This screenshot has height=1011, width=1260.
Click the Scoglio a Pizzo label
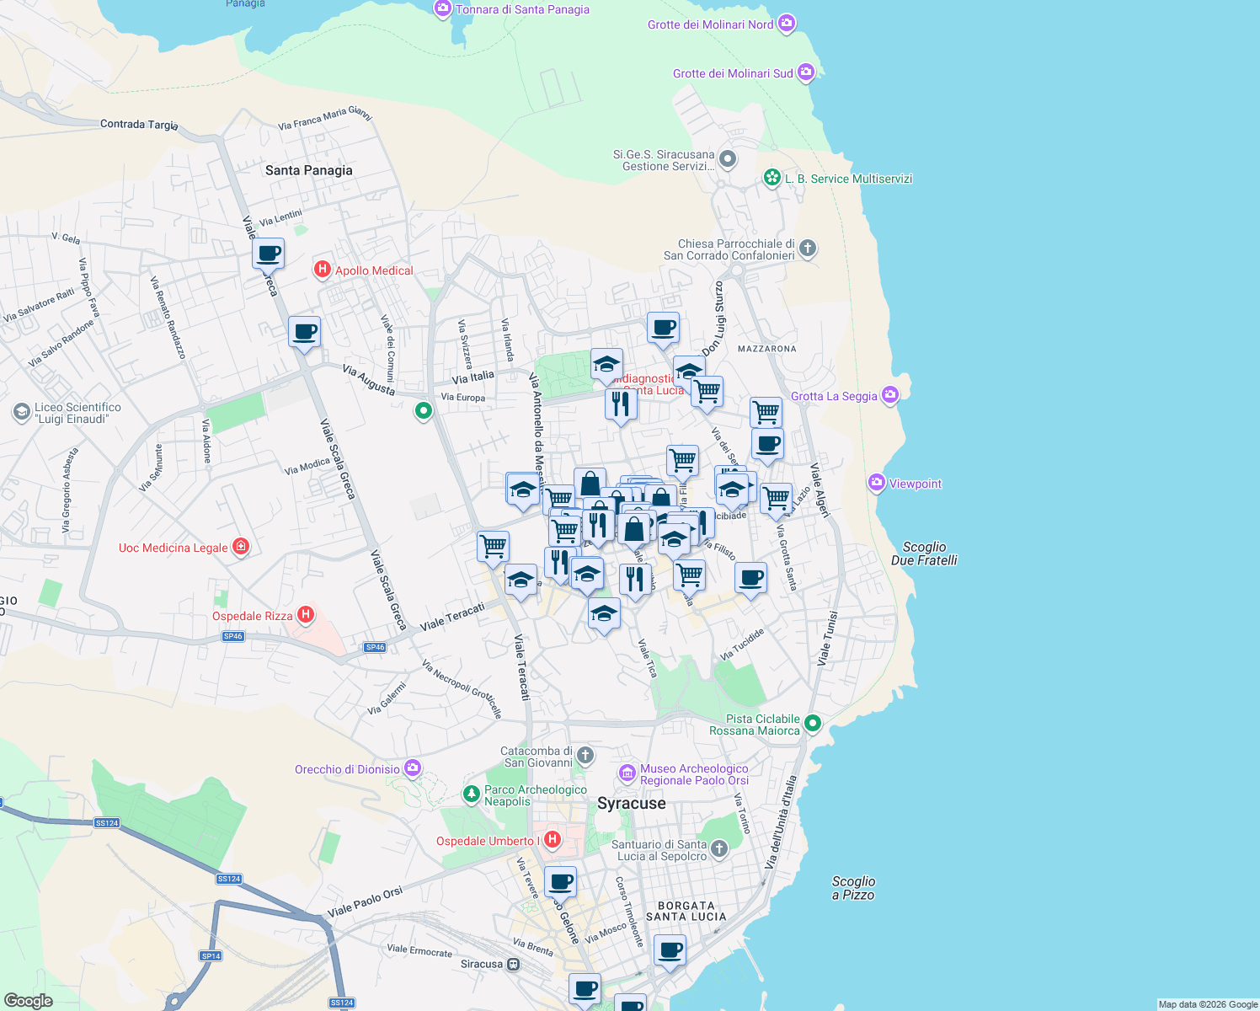click(x=853, y=888)
